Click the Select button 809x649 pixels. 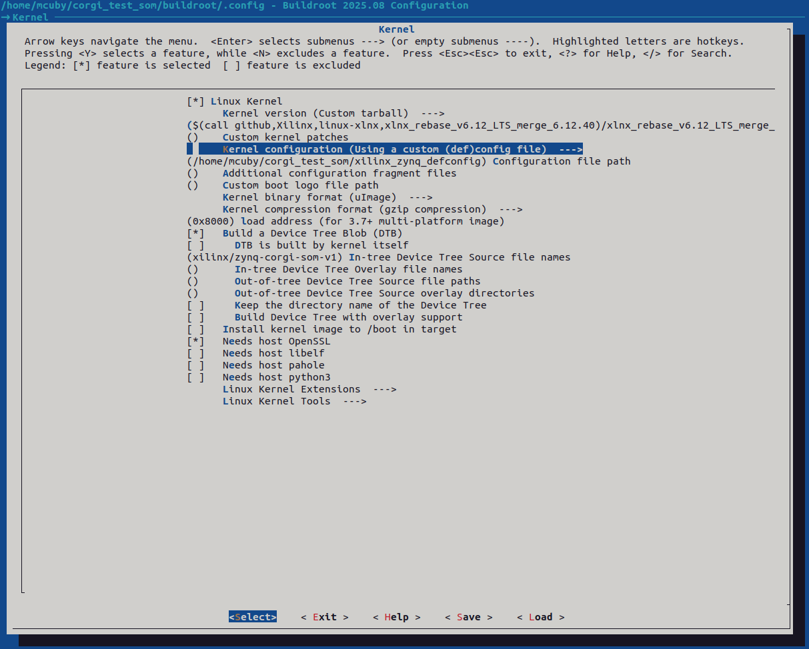(x=253, y=617)
